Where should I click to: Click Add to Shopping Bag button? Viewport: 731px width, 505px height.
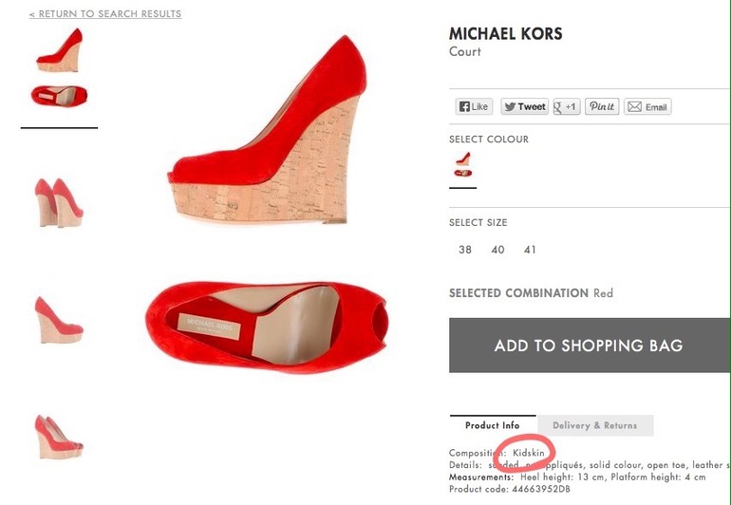pyautogui.click(x=589, y=346)
